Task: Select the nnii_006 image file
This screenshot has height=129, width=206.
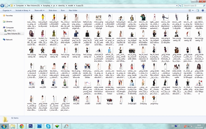Action: [x=32, y=84]
